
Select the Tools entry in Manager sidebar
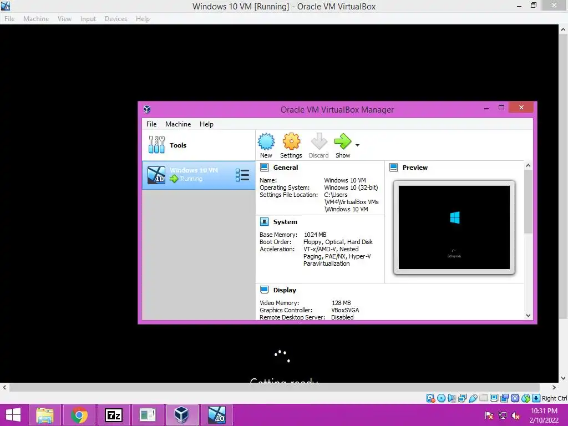point(199,145)
